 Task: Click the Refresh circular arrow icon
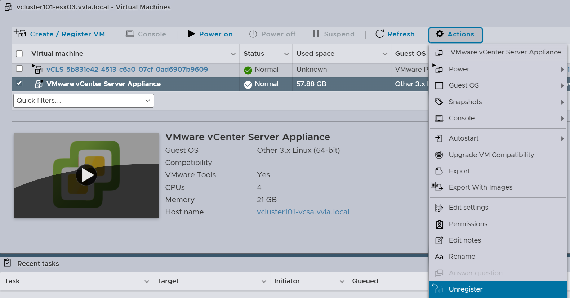pyautogui.click(x=379, y=34)
